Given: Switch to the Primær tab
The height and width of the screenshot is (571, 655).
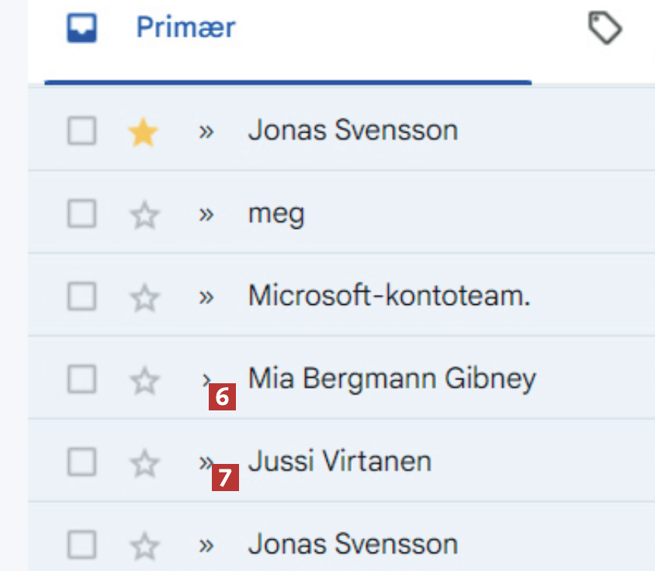Looking at the screenshot, I should (185, 29).
